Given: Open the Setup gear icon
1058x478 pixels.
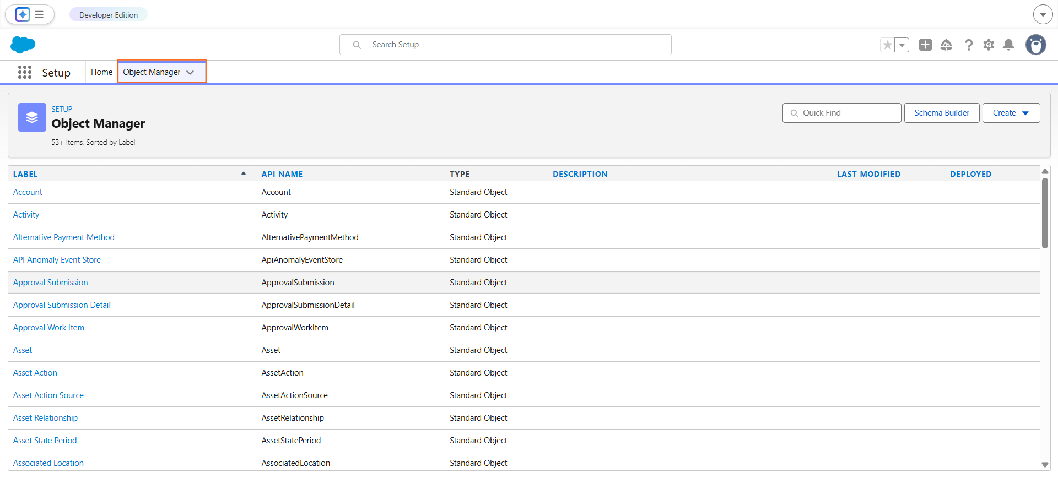Looking at the screenshot, I should tap(989, 45).
